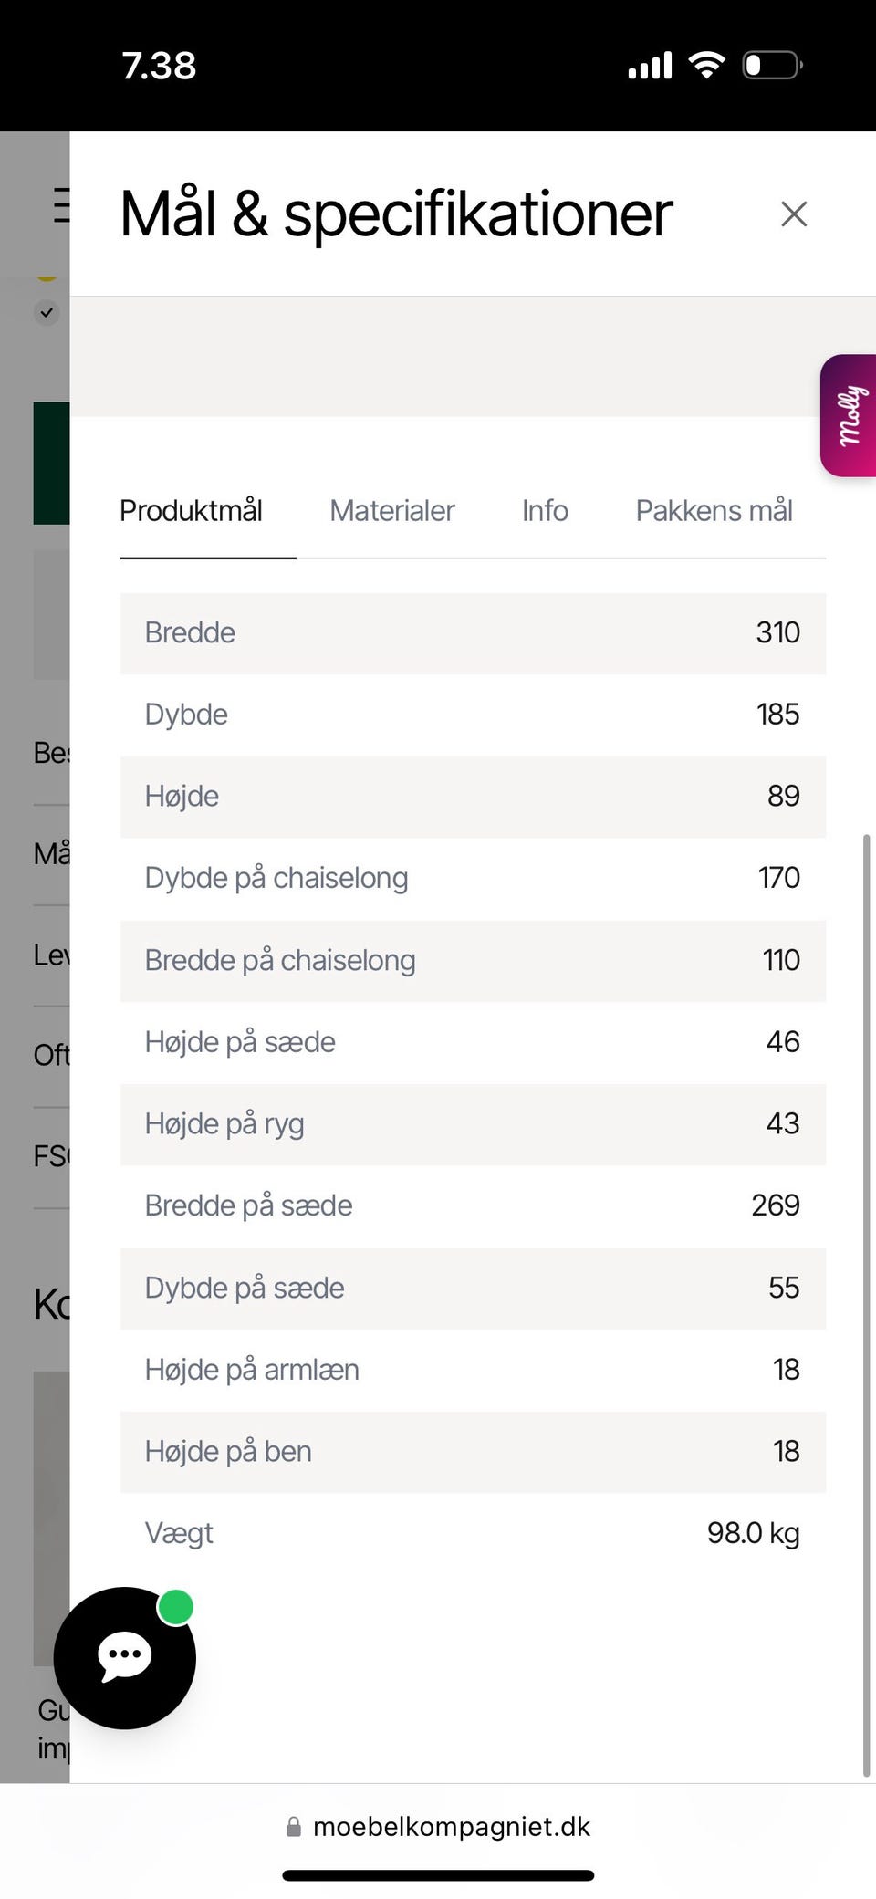
Task: Open the Molly side widget
Action: tap(848, 416)
